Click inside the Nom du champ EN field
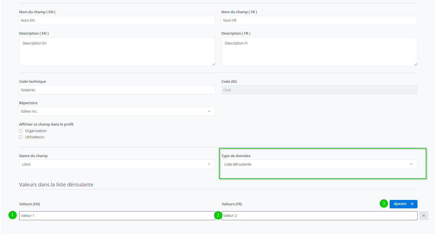This screenshot has width=435, height=234. tap(117, 21)
